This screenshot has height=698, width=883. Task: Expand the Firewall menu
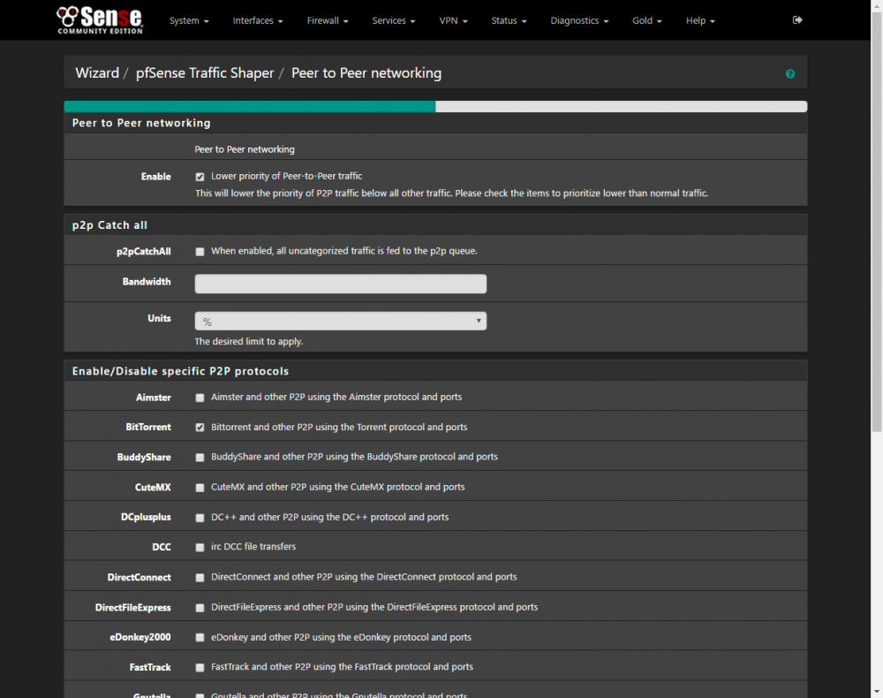[328, 21]
